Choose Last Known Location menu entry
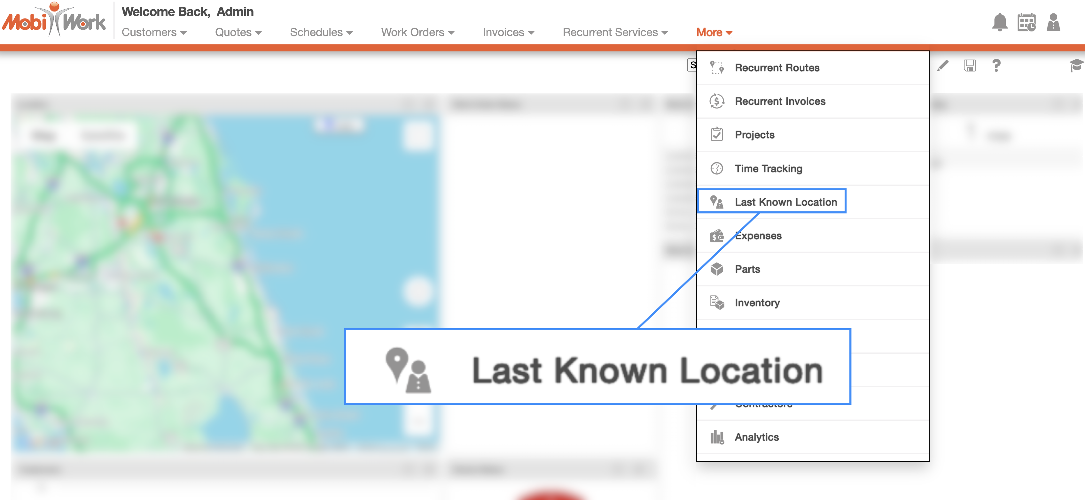The image size is (1085, 500). (813, 202)
